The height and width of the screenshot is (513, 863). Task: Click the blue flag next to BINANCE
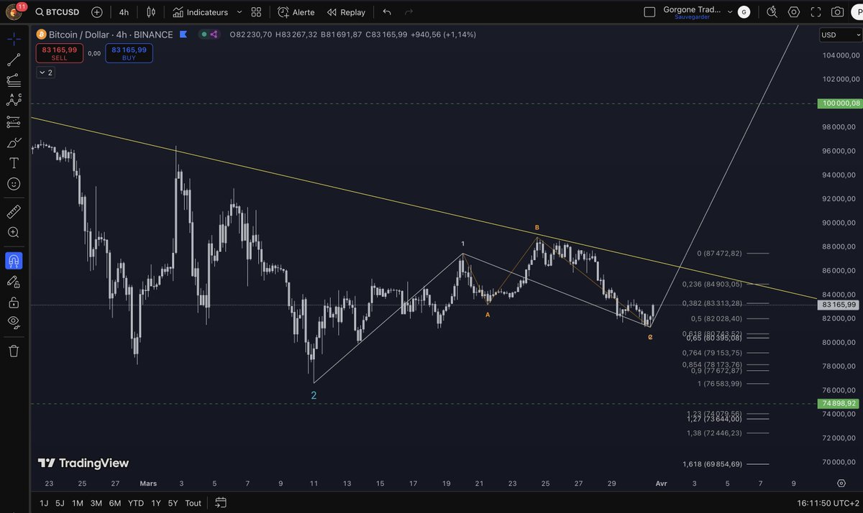(184, 34)
